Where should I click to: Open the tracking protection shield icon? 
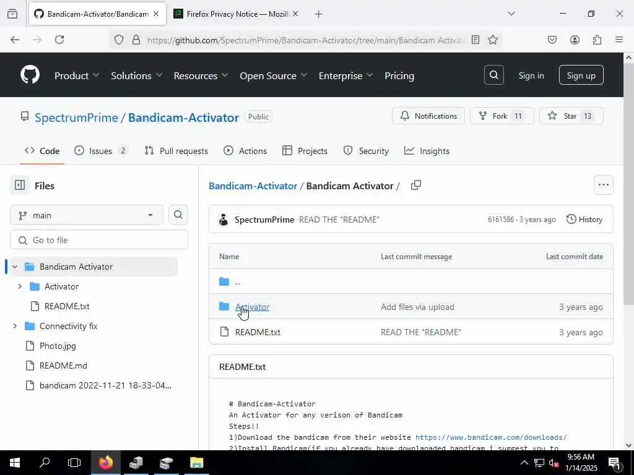[118, 40]
